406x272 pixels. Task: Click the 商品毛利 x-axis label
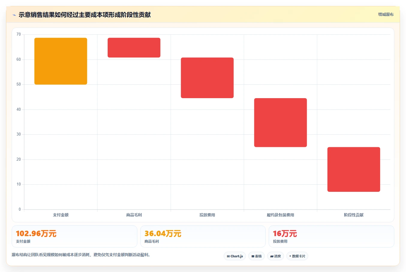point(134,215)
